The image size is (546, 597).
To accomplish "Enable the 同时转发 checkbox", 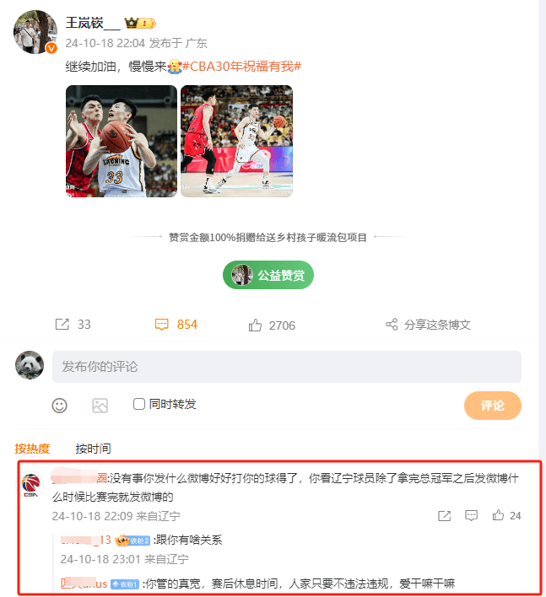I will point(139,404).
